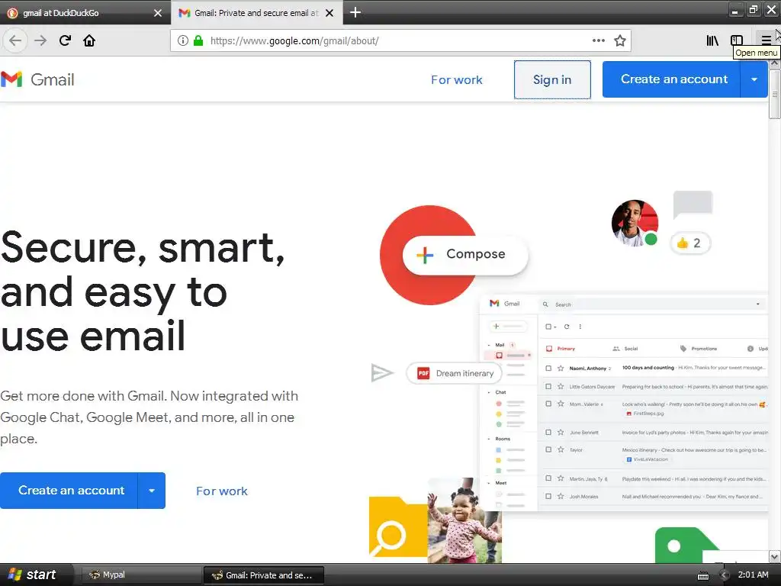The image size is (781, 586).
Task: Click the profile photo avatar illustration
Action: click(x=635, y=224)
